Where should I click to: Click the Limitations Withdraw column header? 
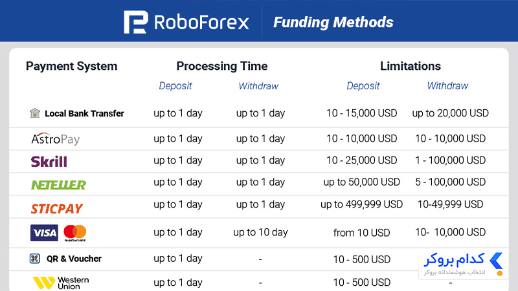tap(447, 86)
